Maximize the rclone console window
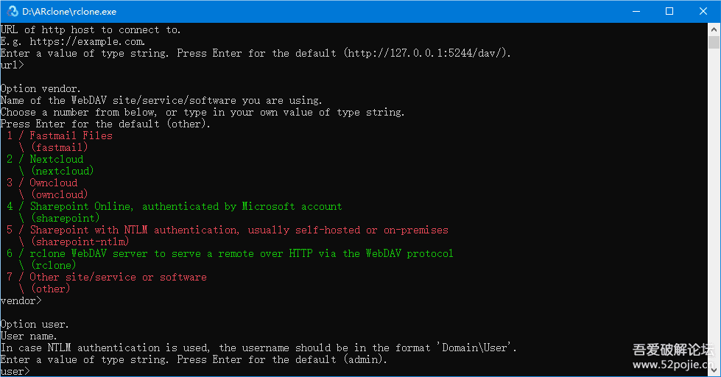This screenshot has height=377, width=721. point(669,11)
